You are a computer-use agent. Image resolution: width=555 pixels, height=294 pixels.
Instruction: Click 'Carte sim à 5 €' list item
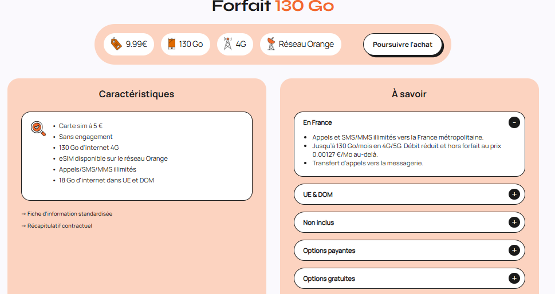81,126
